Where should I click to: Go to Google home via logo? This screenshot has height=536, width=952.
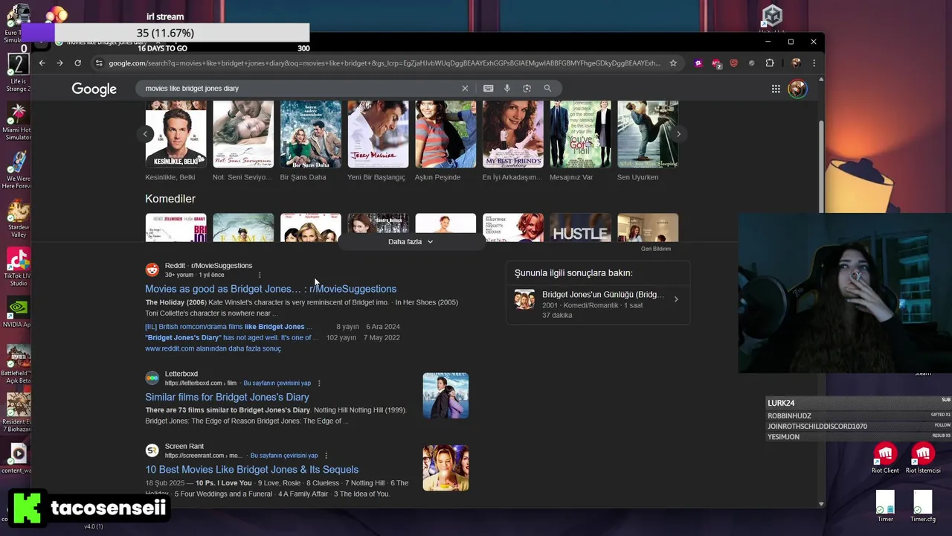click(x=94, y=89)
